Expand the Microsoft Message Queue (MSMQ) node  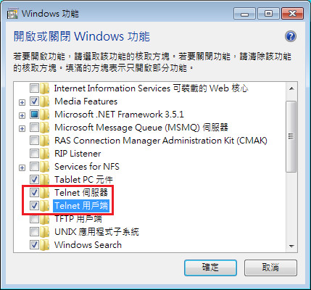(x=22, y=128)
